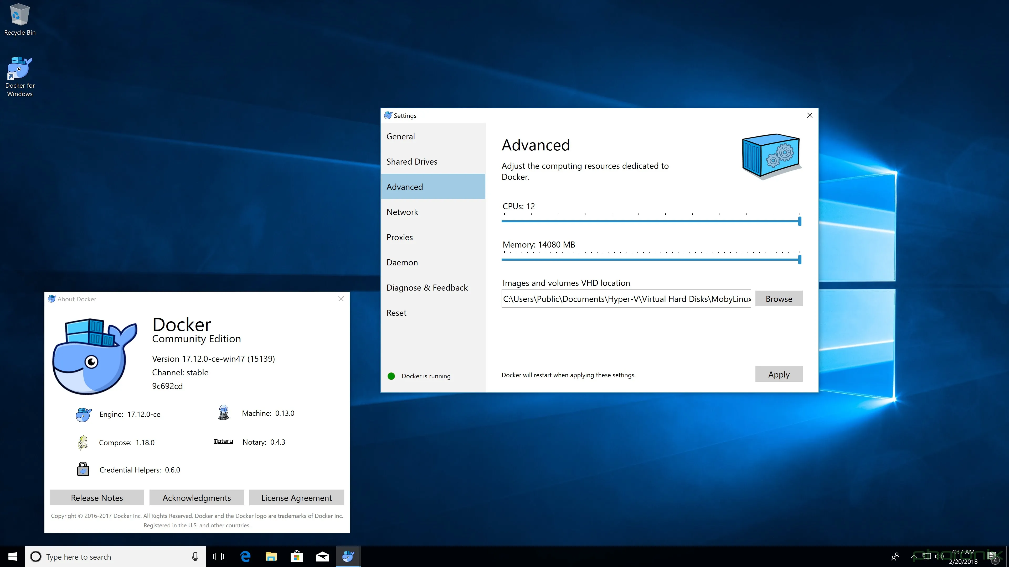
Task: Click the Apply button in Settings
Action: click(779, 375)
